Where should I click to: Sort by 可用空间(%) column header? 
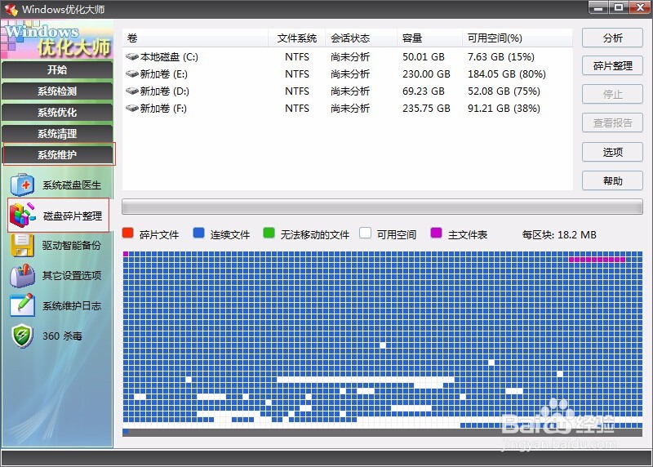tap(517, 38)
